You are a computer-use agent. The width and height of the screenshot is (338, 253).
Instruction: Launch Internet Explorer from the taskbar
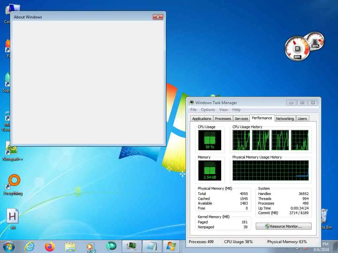click(29, 246)
